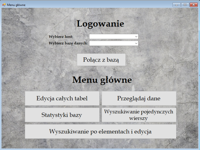The width and height of the screenshot is (200, 150).
Task: Click the Wybierz bazę danych: label
Action: click(x=68, y=43)
